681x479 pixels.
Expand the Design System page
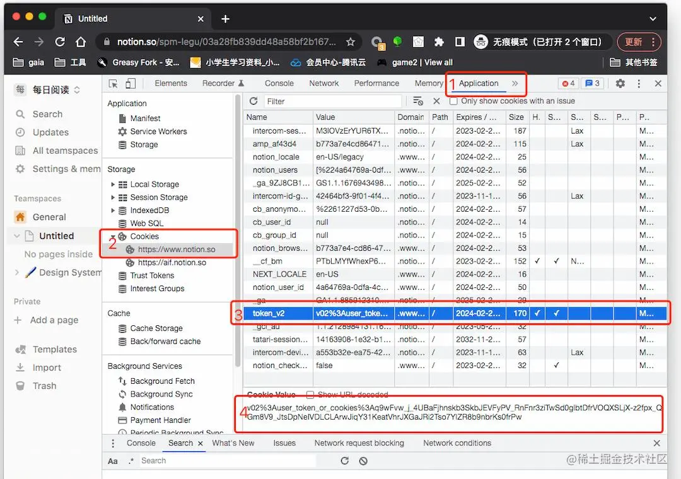[x=17, y=272]
